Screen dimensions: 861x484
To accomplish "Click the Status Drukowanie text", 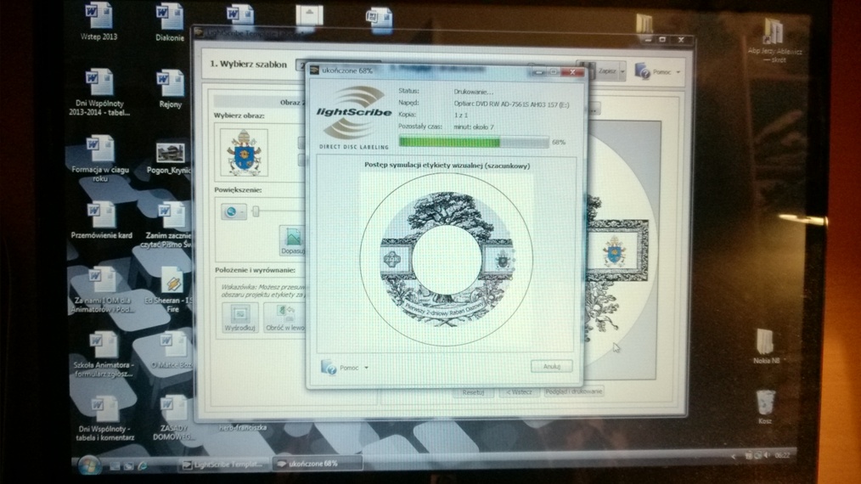I will [473, 92].
